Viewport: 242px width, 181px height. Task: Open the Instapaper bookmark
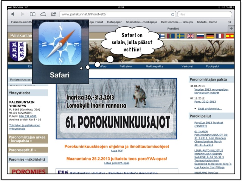coord(114,22)
